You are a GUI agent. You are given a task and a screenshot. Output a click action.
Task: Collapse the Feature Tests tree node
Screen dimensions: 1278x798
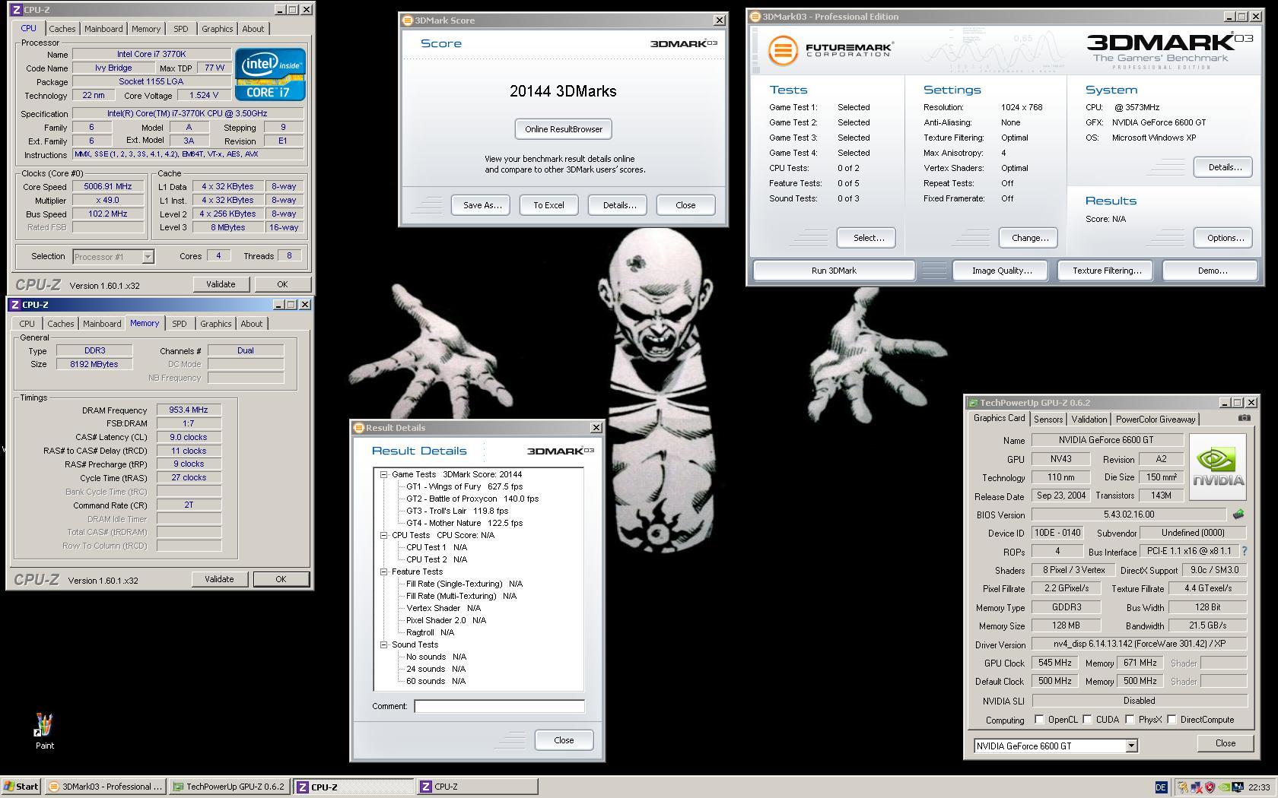[384, 572]
